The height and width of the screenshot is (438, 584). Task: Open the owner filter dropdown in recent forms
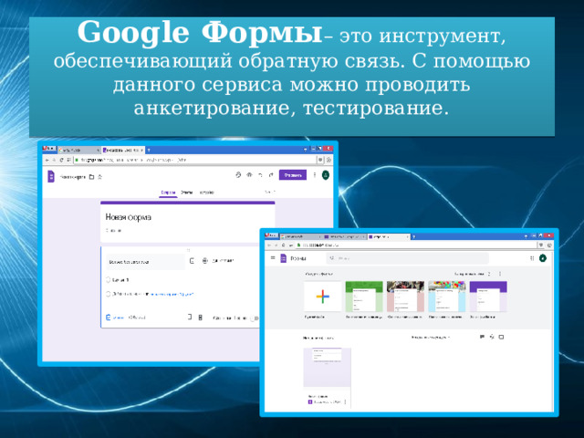click(x=431, y=338)
